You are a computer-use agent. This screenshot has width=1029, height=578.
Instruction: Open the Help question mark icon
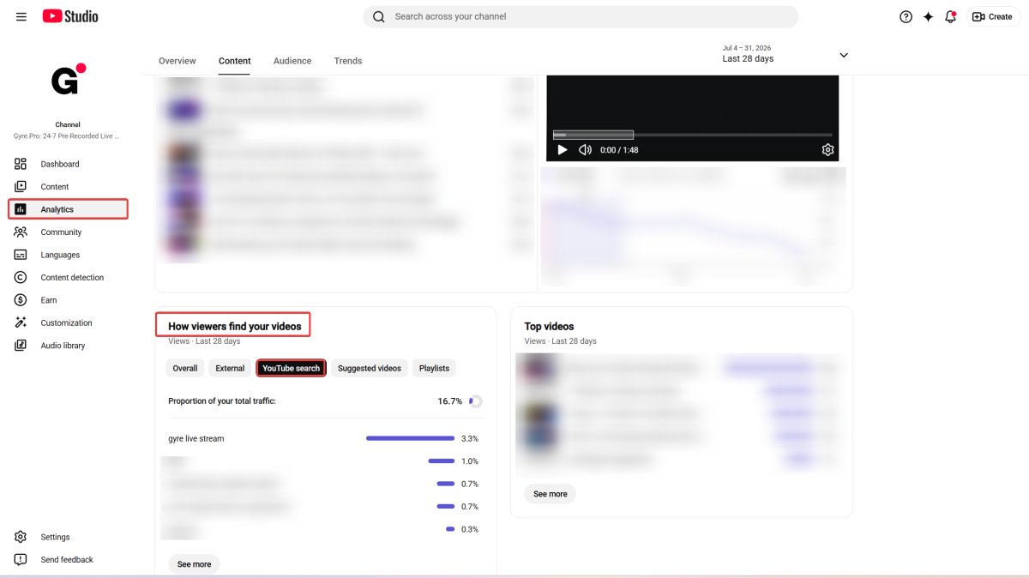[906, 16]
